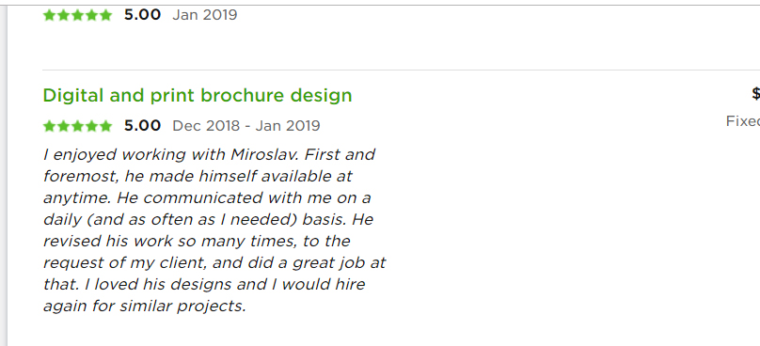760x346 pixels.
Task: Click the dollar amount for brochure job
Action: 755,93
